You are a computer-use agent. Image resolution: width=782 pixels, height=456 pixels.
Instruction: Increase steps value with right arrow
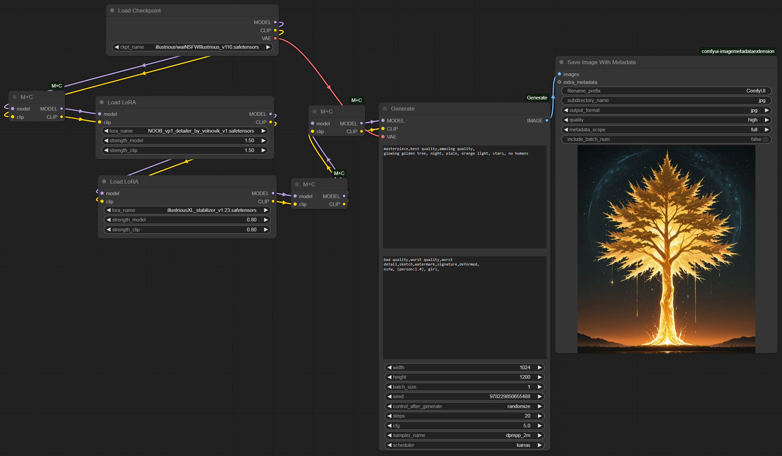pyautogui.click(x=540, y=416)
